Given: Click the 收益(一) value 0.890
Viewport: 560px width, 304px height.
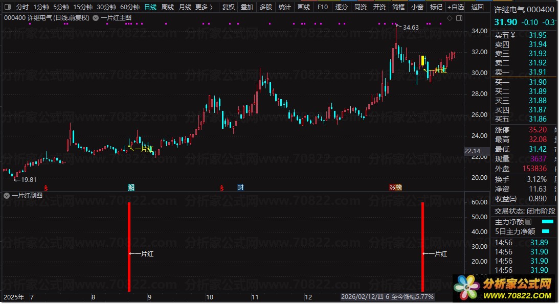Looking at the screenshot, I should coord(537,199).
